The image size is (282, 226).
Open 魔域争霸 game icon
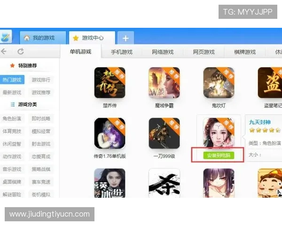click(x=164, y=82)
